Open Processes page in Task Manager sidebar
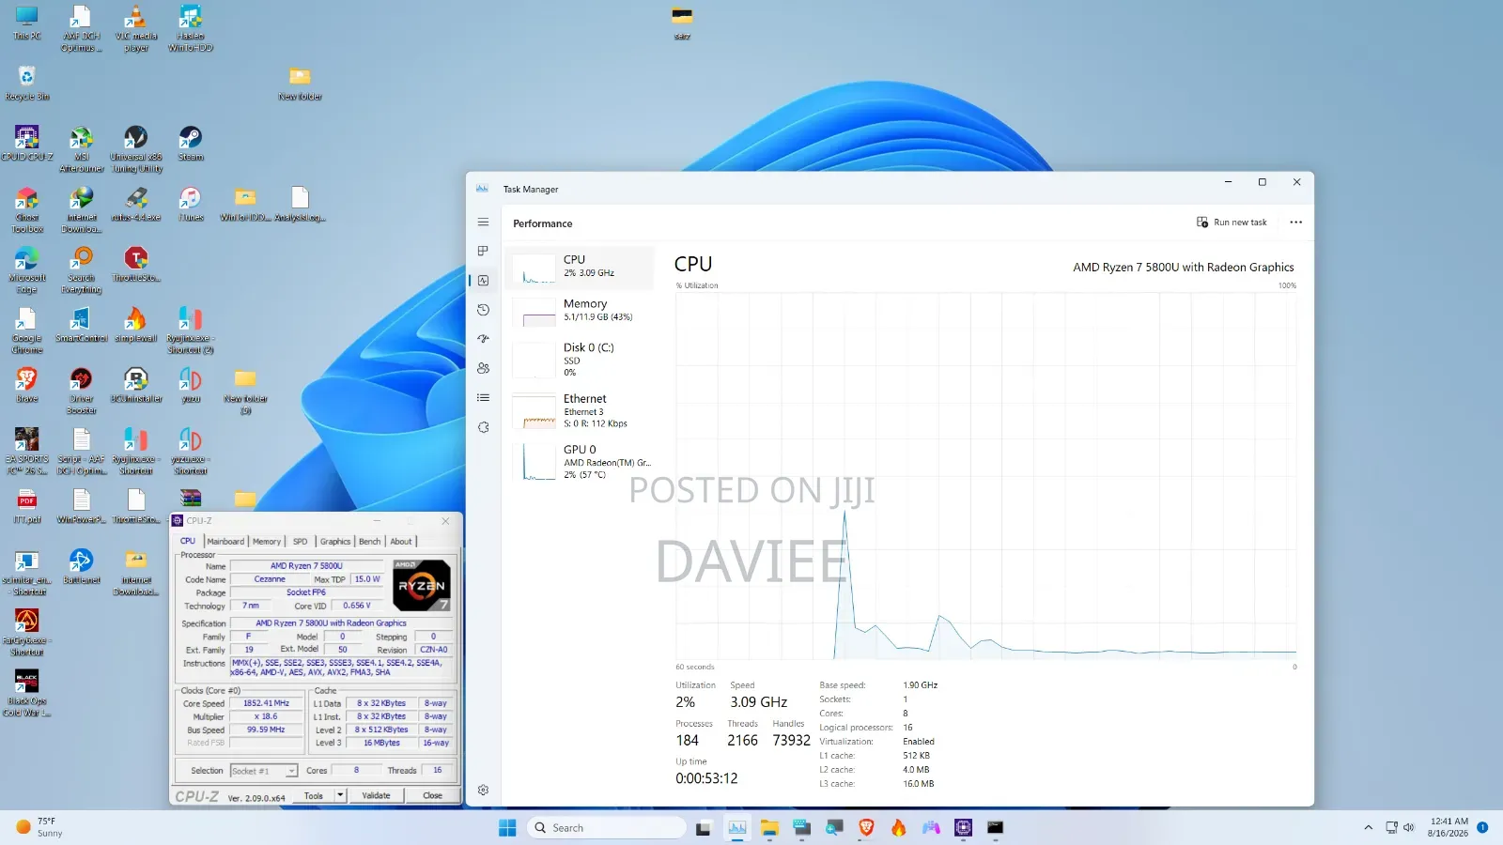Viewport: 1503px width, 845px height. pos(483,251)
